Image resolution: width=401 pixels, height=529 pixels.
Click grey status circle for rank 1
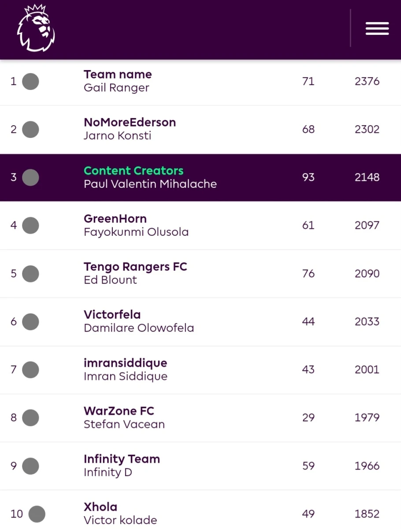point(30,82)
